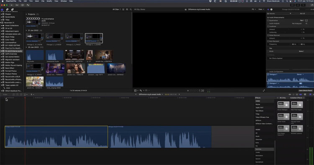Open the Photos and Audio sidebar icon
314x165 pixels.
pos(7,9)
